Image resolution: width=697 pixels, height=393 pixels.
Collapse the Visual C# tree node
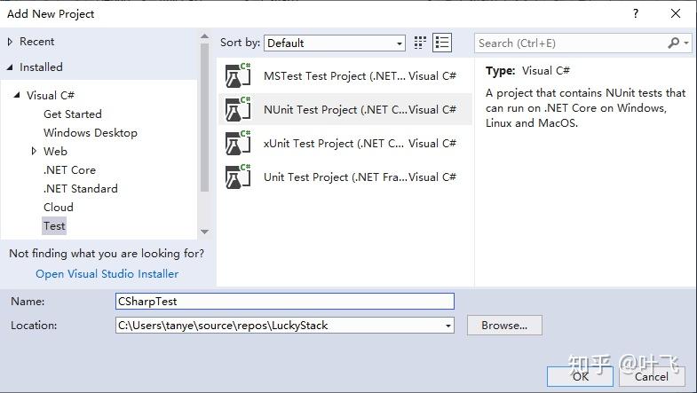click(x=17, y=95)
